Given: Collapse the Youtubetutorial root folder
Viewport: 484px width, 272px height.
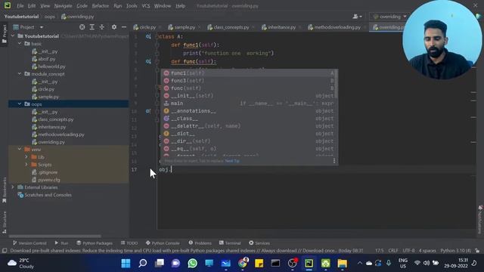Looking at the screenshot, I should point(13,36).
